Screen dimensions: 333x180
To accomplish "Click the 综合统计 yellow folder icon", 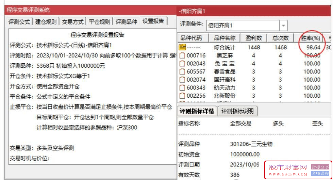I will tap(182, 47).
